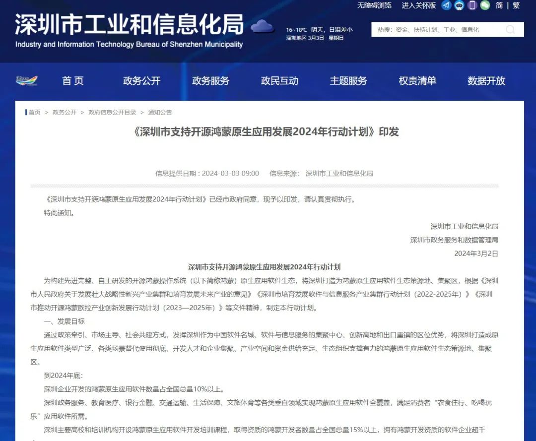Click the 深圳市工业和信息化局 site title

[129, 25]
